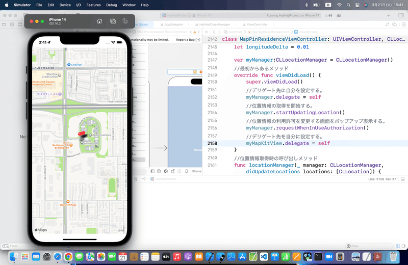Open Google Chrome from the Dock
The height and width of the screenshot is (265, 408).
68,257
